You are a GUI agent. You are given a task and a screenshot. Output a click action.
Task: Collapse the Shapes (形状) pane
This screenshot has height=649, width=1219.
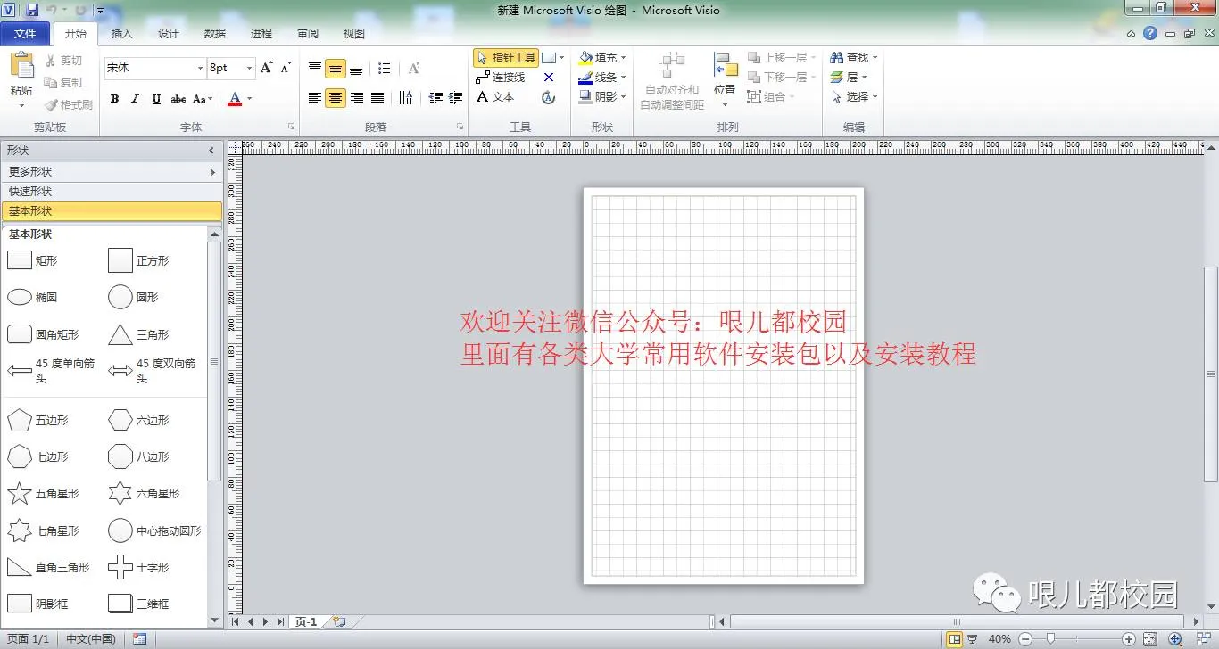211,151
